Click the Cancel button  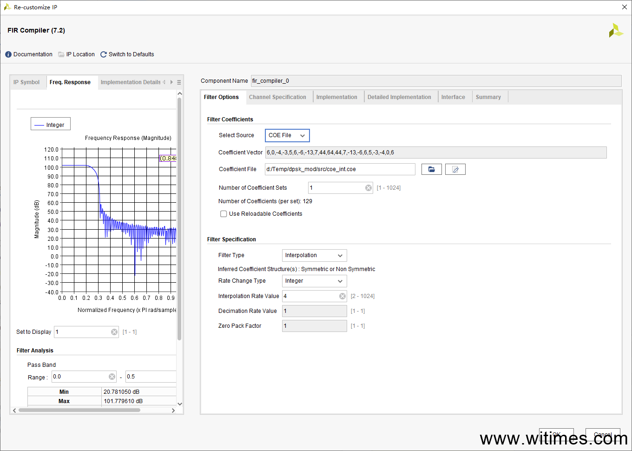click(603, 435)
